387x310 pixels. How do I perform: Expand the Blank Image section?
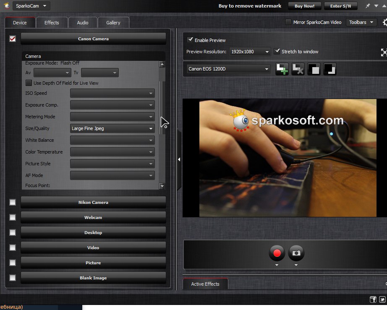click(x=93, y=278)
